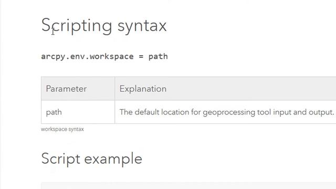
Task: Select the Parameter column header
Action: coord(78,89)
